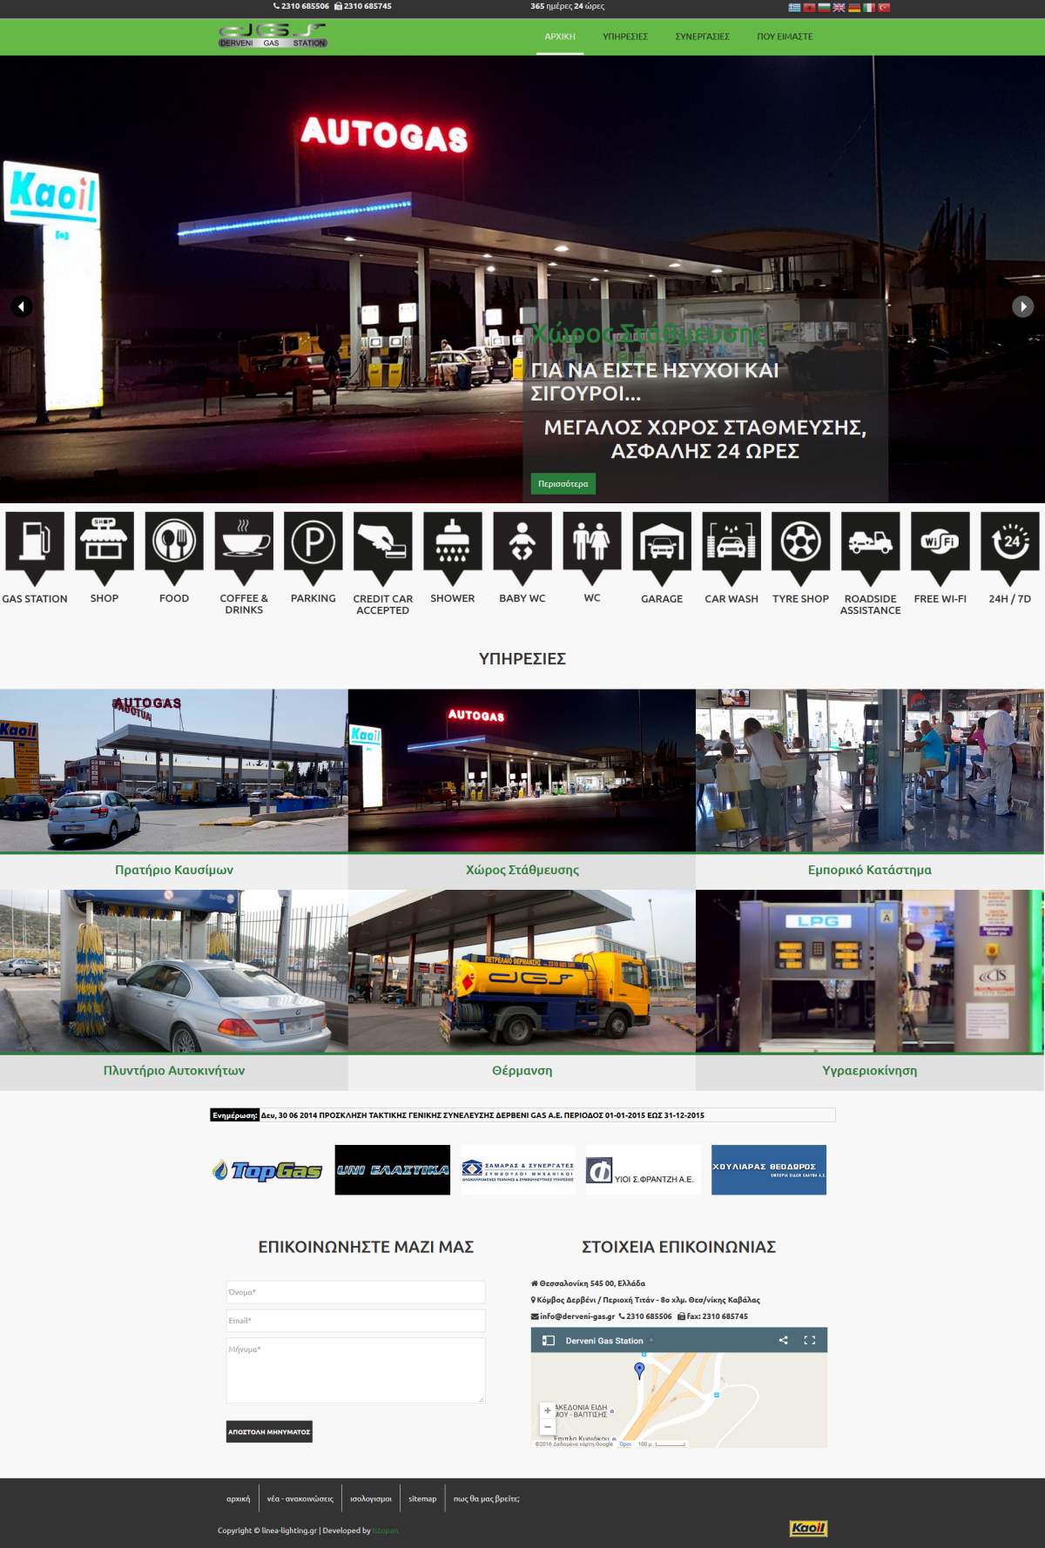Viewport: 1045px width, 1548px height.
Task: Open the ΠΟΥ ΕΙΜΑΣΤΕ menu item
Action: 785,37
